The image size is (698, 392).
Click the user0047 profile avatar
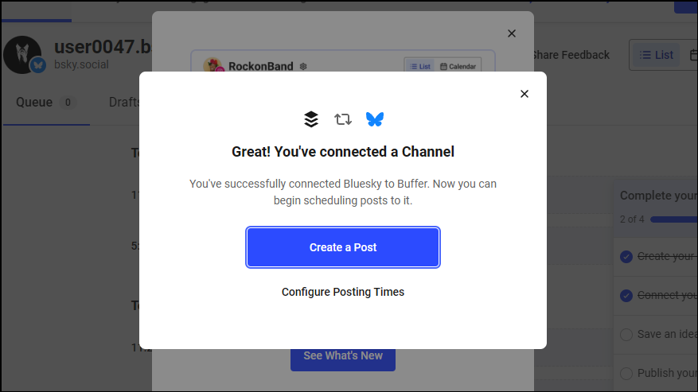tap(21, 54)
